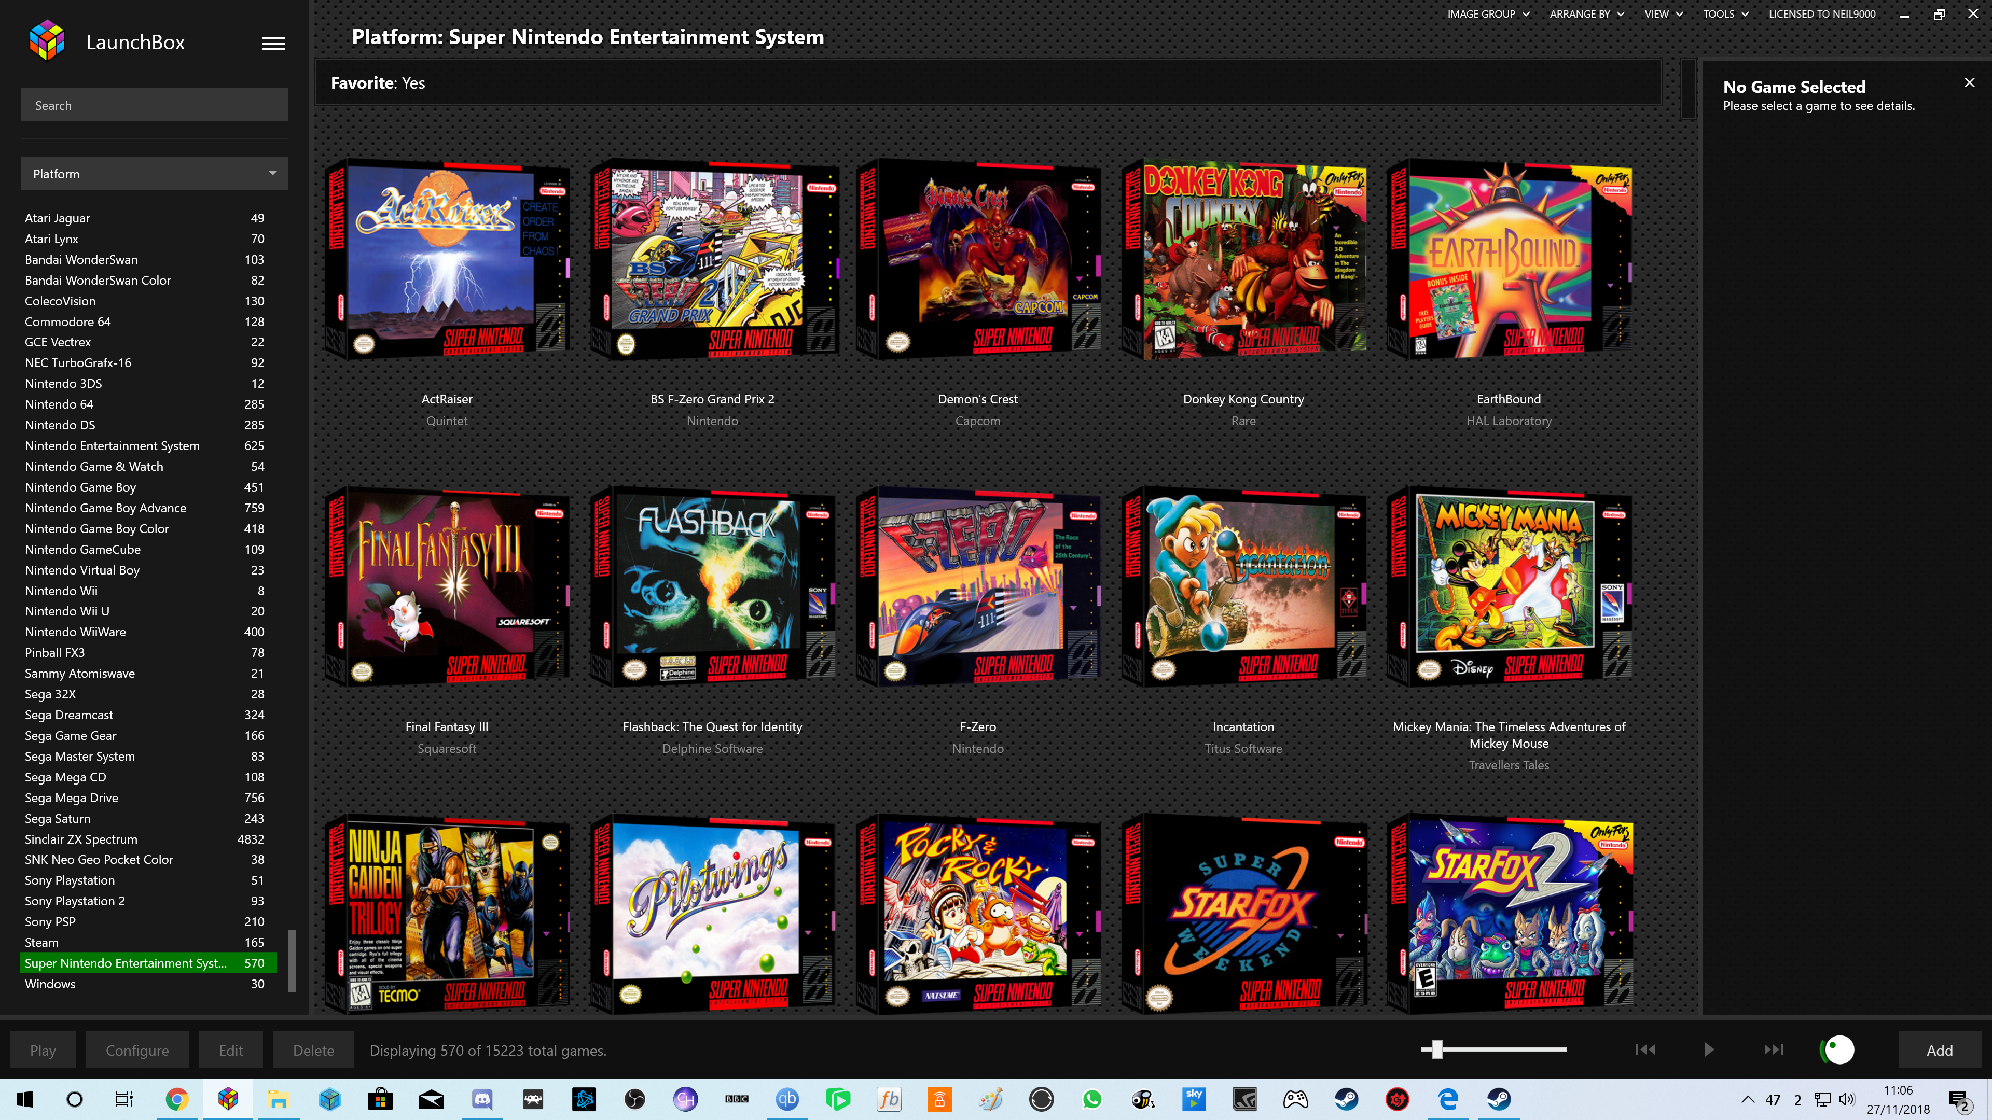Open Battle.net from the taskbar
The height and width of the screenshot is (1120, 1992).
coord(584,1099)
